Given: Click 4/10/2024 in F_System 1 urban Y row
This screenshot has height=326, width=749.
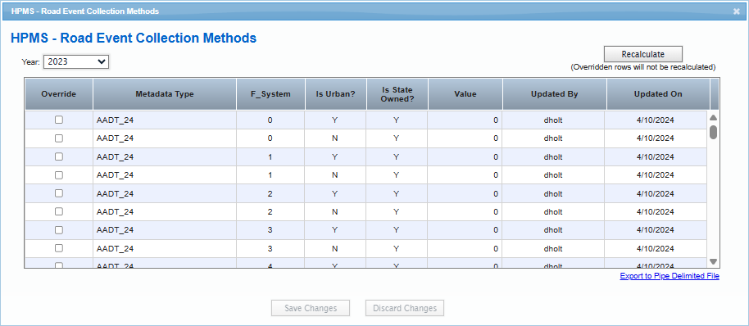Looking at the screenshot, I should coord(656,156).
